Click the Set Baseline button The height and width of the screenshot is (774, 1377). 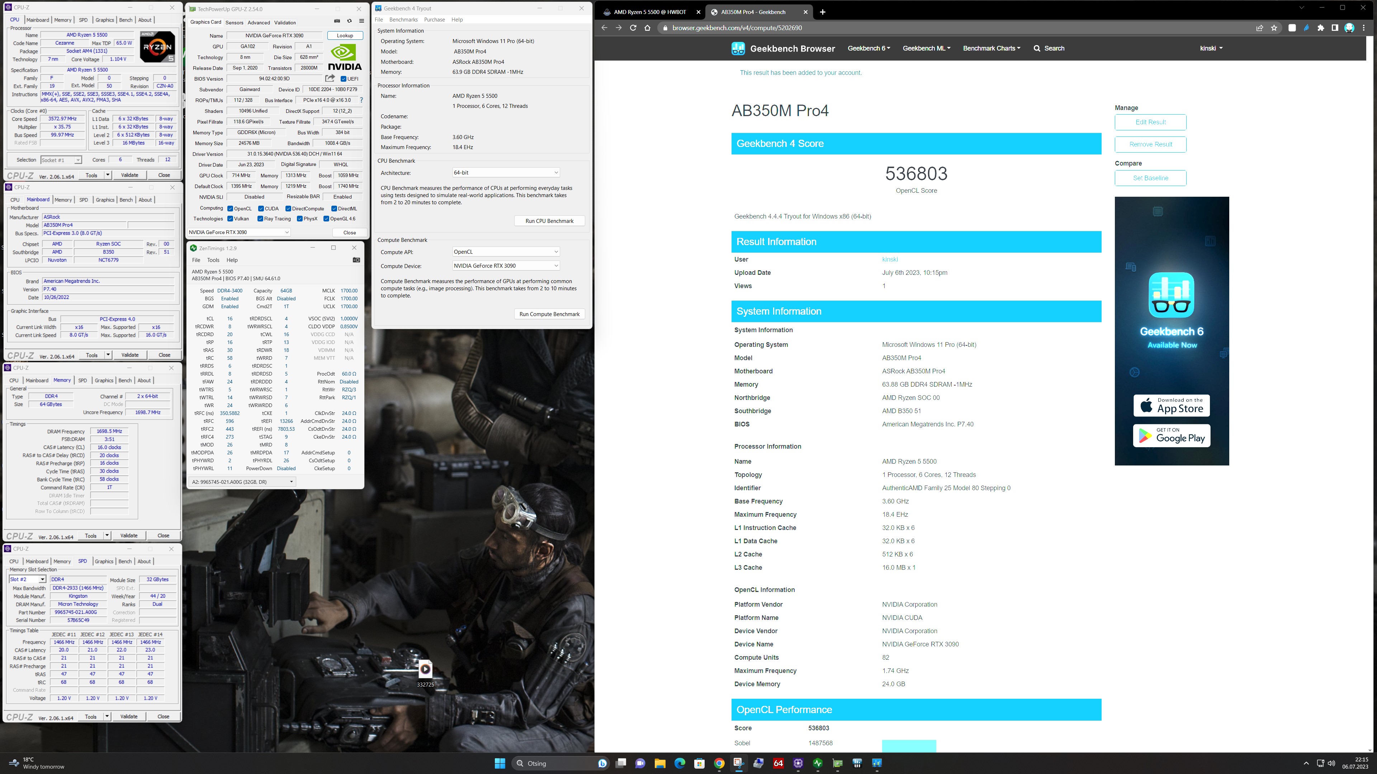click(x=1150, y=178)
